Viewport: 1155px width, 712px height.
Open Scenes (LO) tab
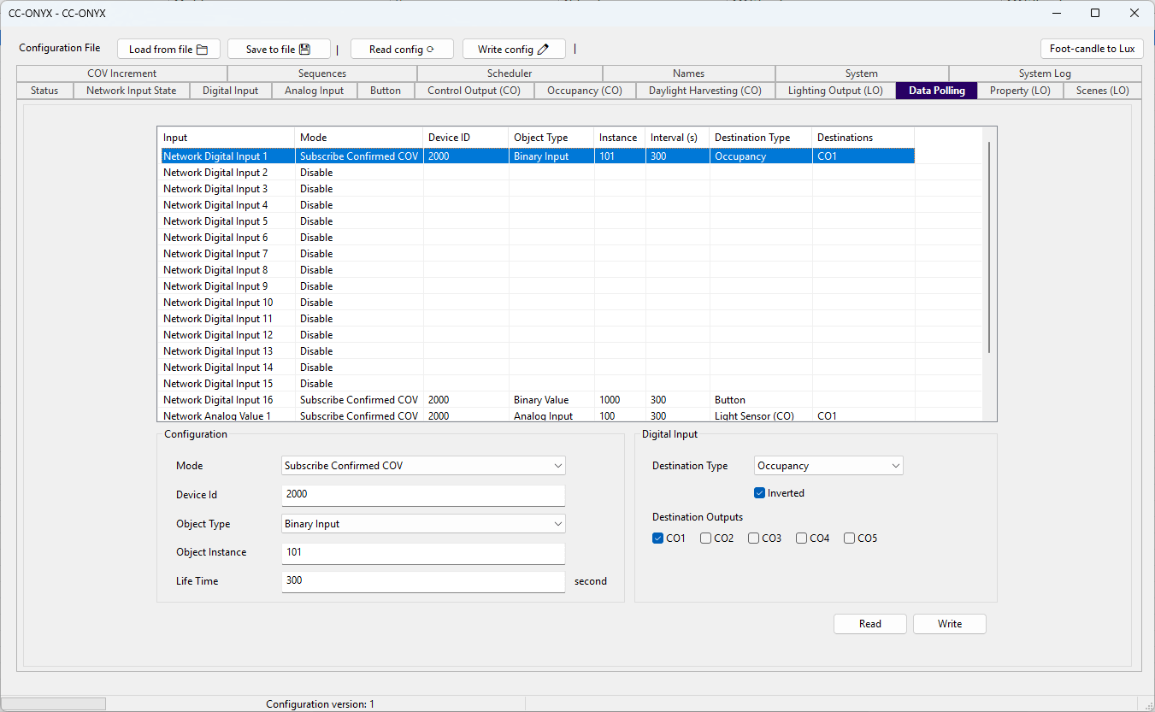pos(1103,91)
